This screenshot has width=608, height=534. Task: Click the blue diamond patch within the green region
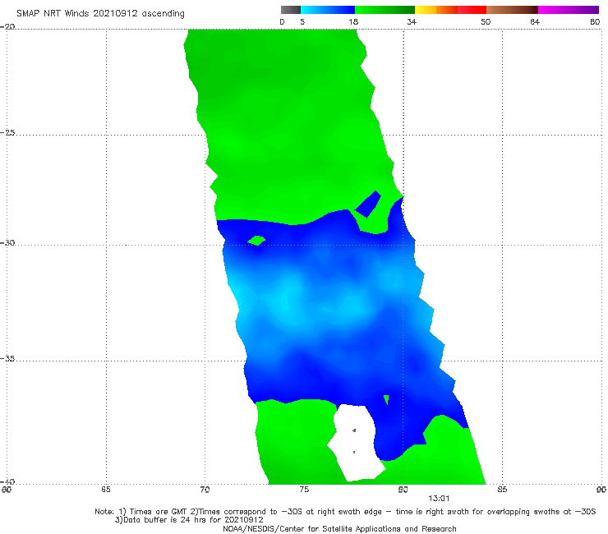point(368,204)
